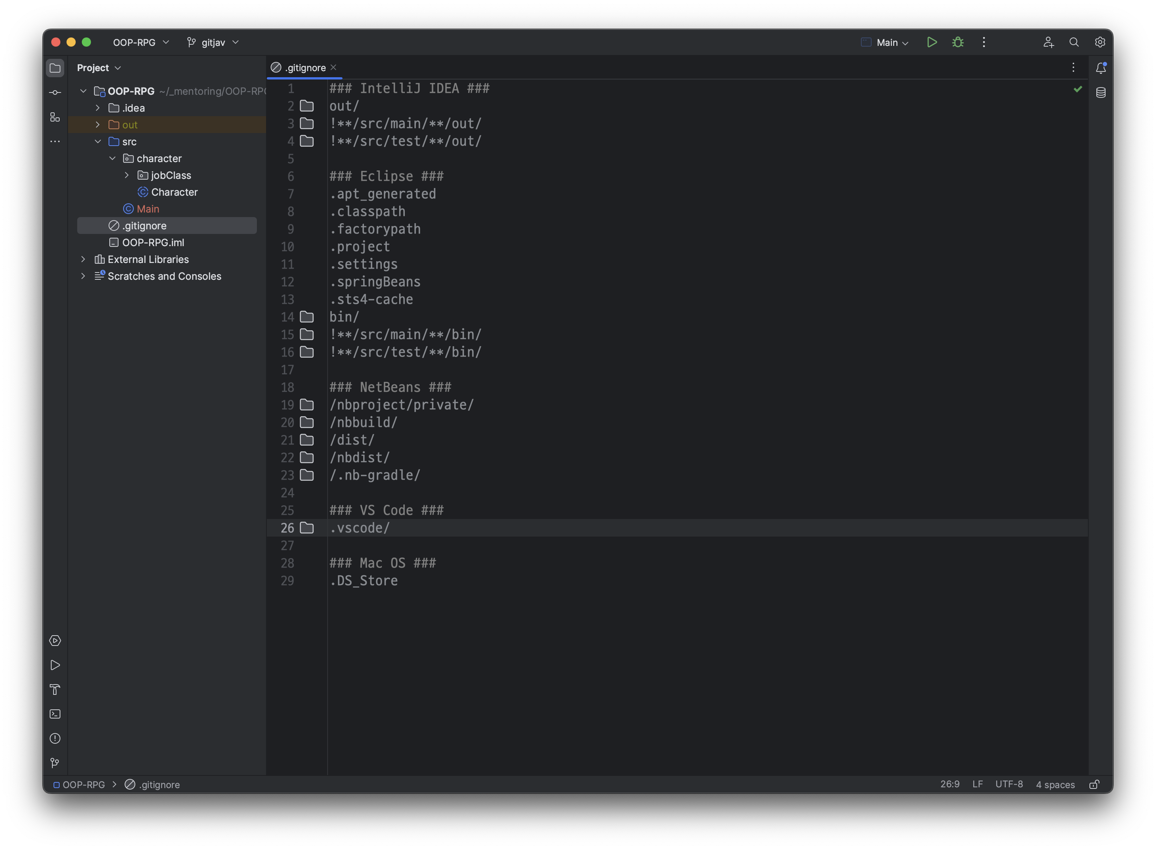
Task: Show the Notifications bell panel
Action: point(1101,68)
